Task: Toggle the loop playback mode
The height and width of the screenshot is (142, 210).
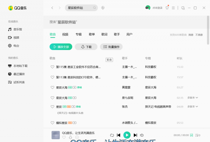Action: (112, 135)
